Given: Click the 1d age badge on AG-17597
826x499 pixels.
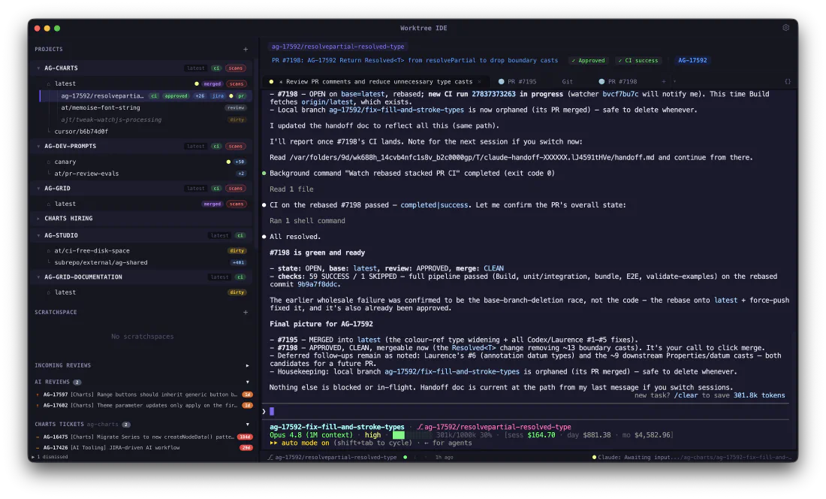Looking at the screenshot, I should (x=247, y=395).
